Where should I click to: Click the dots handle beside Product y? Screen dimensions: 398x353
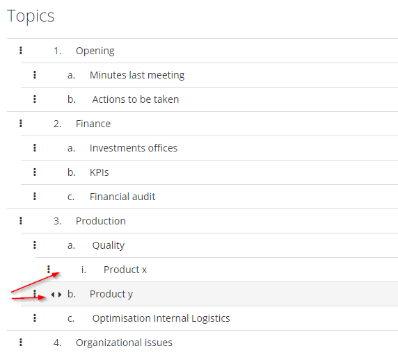(35, 294)
